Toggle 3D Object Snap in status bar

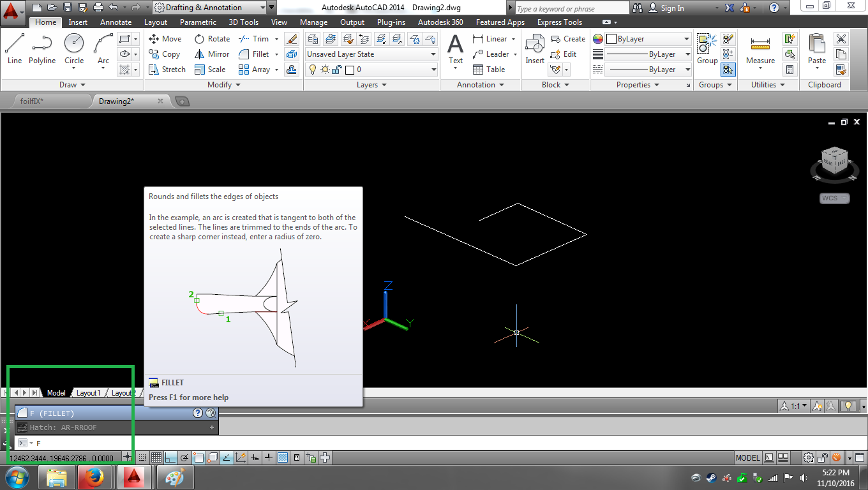point(213,457)
